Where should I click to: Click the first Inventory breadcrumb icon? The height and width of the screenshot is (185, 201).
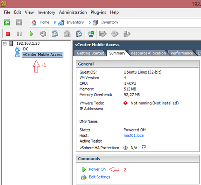point(61,23)
